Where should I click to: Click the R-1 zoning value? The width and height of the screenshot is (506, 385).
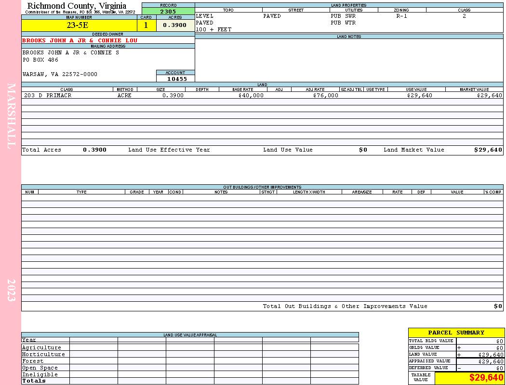coord(401,16)
